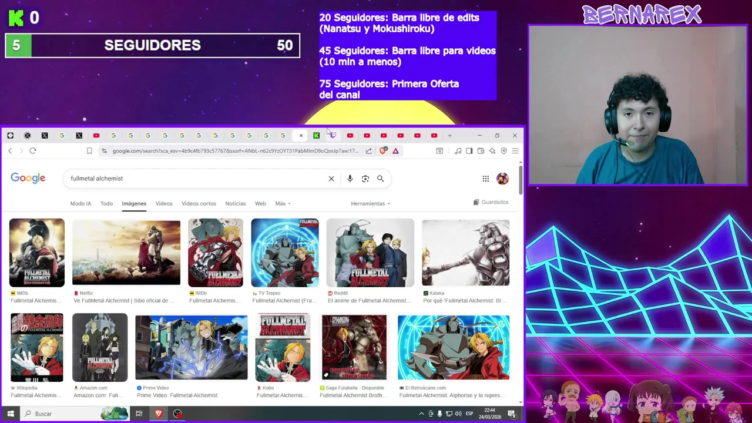The height and width of the screenshot is (423, 752).
Task: Open the Windows Start menu
Action: pyautogui.click(x=10, y=414)
